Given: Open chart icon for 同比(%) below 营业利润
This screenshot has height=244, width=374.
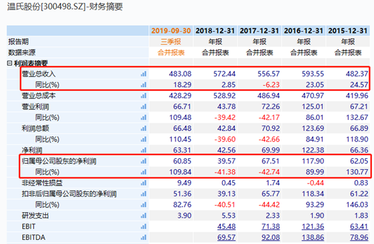Looking at the screenshot, I should tap(144, 117).
